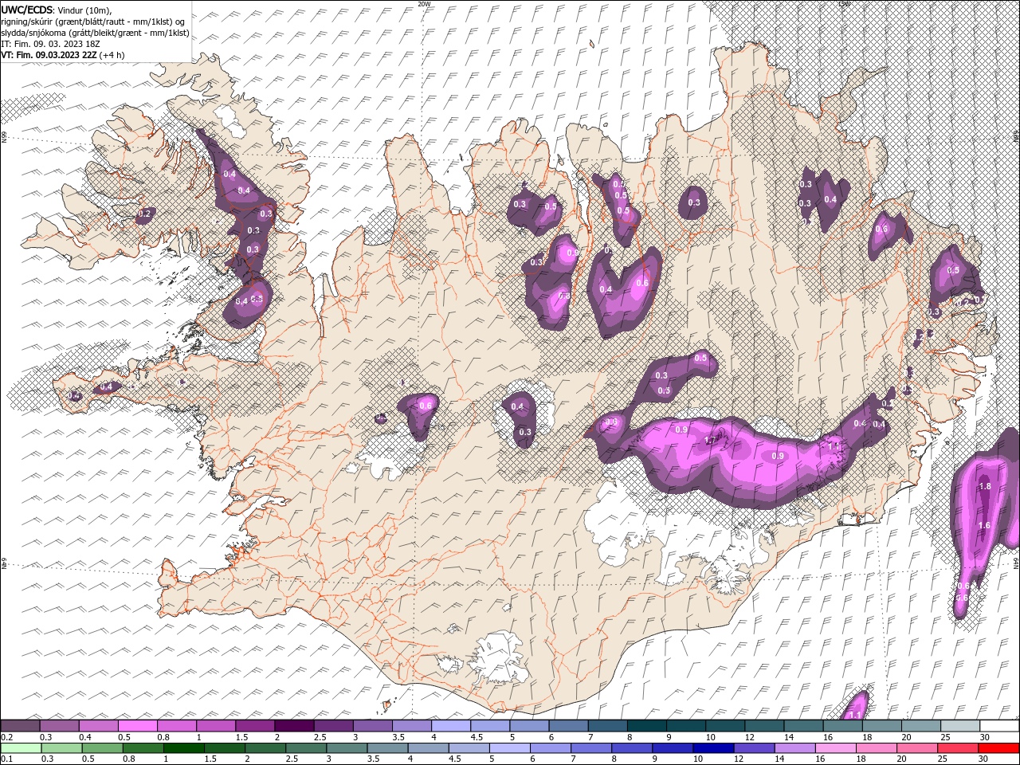Screen dimensions: 1020x765
Task: Click the offshore '1.8' precipitation value
Action: 984,486
